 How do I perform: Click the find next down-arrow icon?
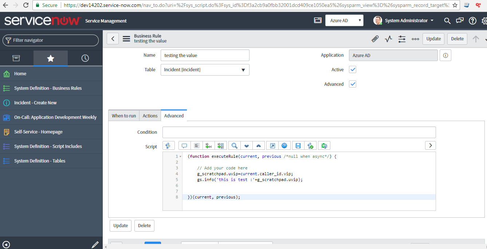click(x=247, y=145)
